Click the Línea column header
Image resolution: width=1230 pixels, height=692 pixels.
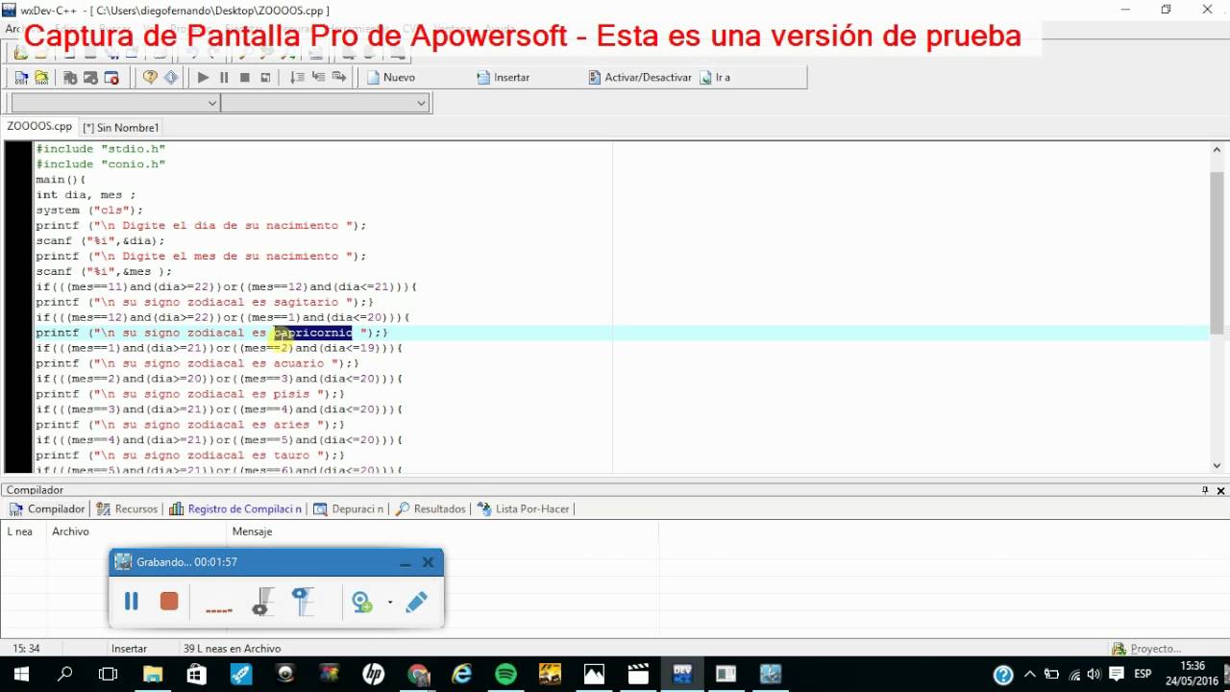click(22, 531)
